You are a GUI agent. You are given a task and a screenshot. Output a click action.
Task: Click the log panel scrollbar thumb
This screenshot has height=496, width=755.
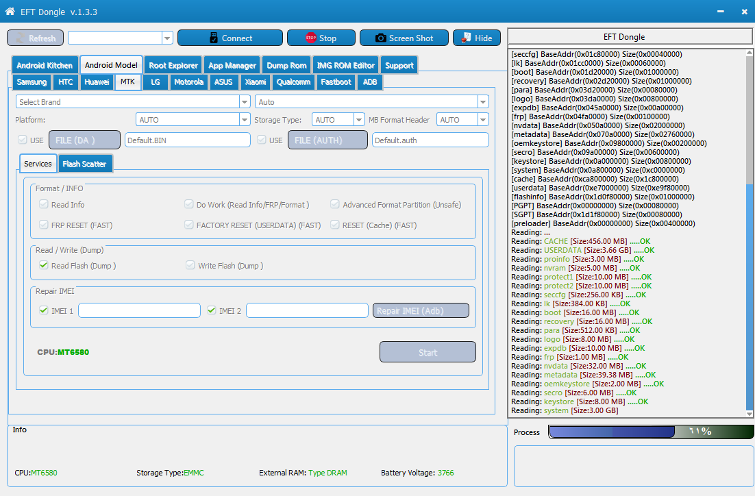click(750, 296)
